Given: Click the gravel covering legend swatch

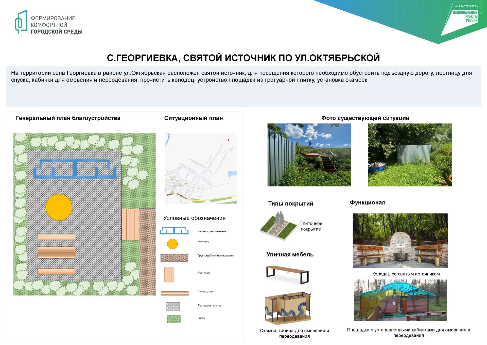Looking at the screenshot, I should 175,258.
